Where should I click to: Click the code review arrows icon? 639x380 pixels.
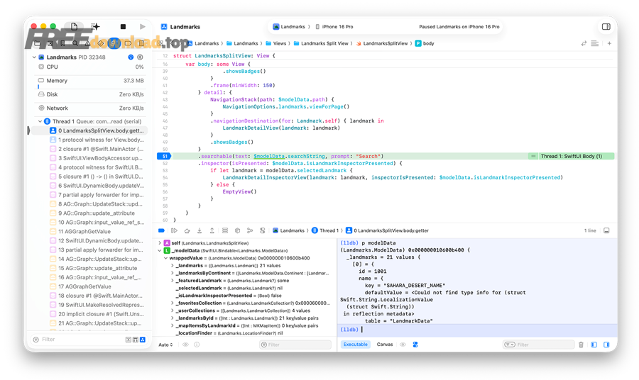(x=584, y=43)
